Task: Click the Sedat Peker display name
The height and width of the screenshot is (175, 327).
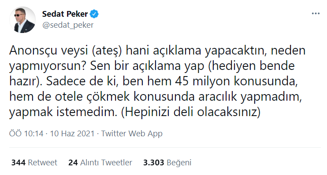Action: coord(65,14)
